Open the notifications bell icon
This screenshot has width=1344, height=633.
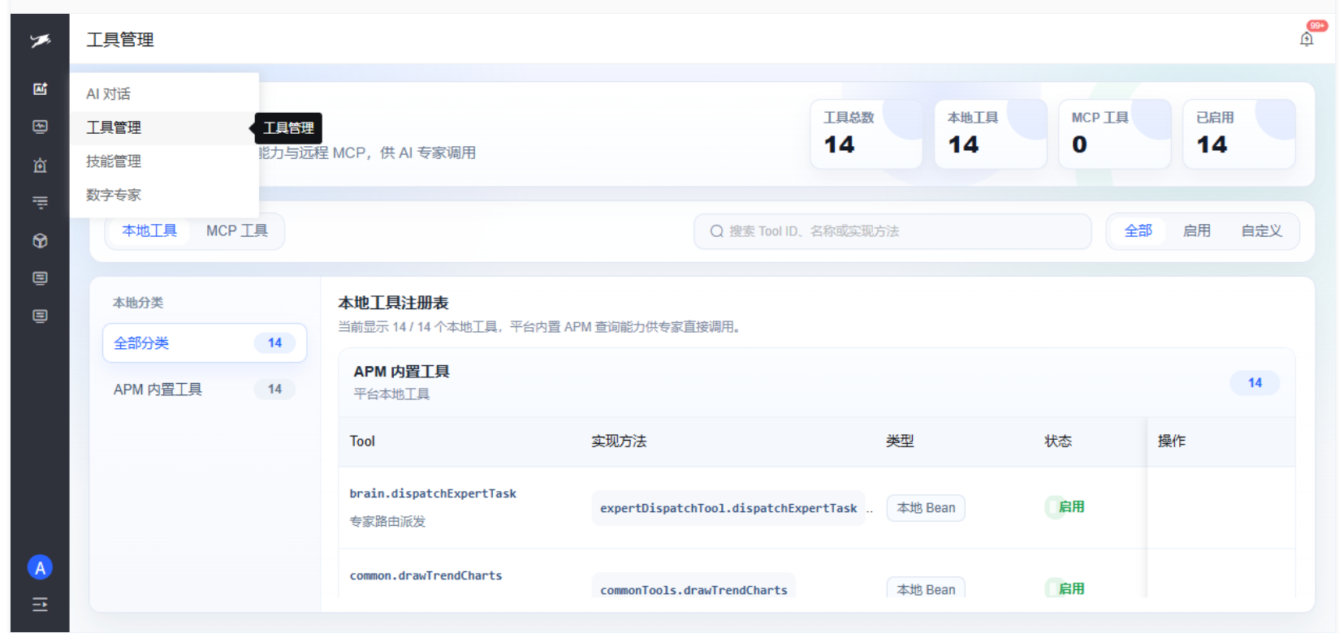click(1307, 39)
